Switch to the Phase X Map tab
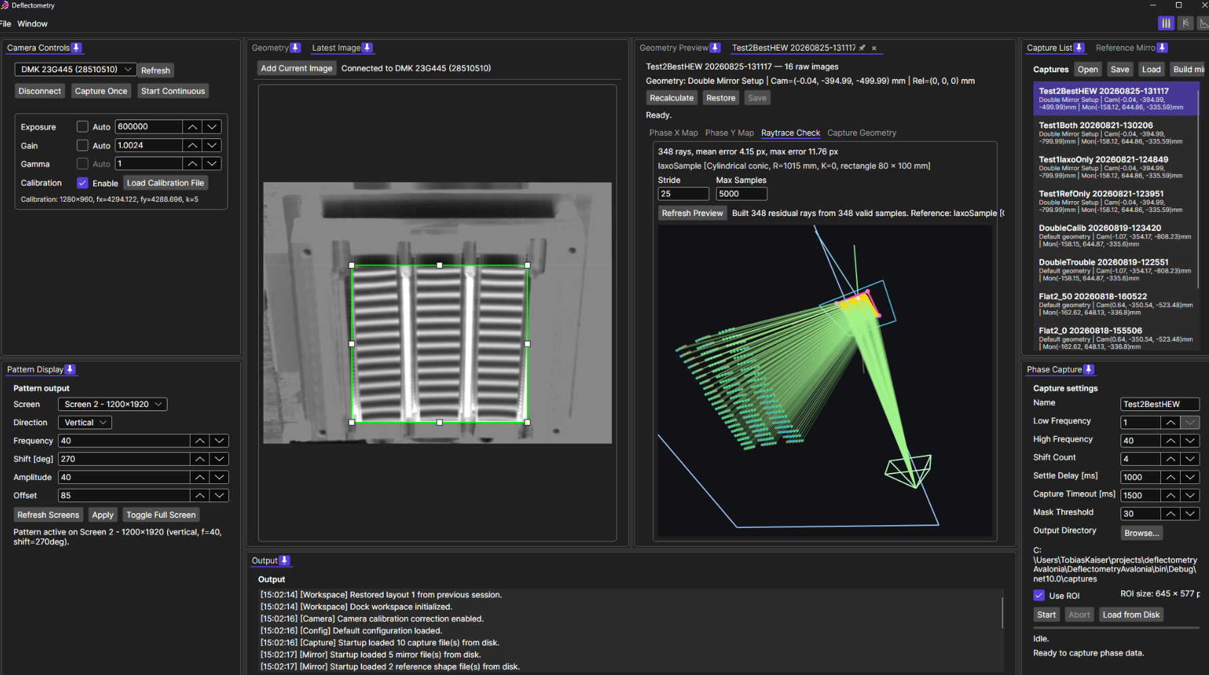The width and height of the screenshot is (1209, 675). [x=673, y=133]
